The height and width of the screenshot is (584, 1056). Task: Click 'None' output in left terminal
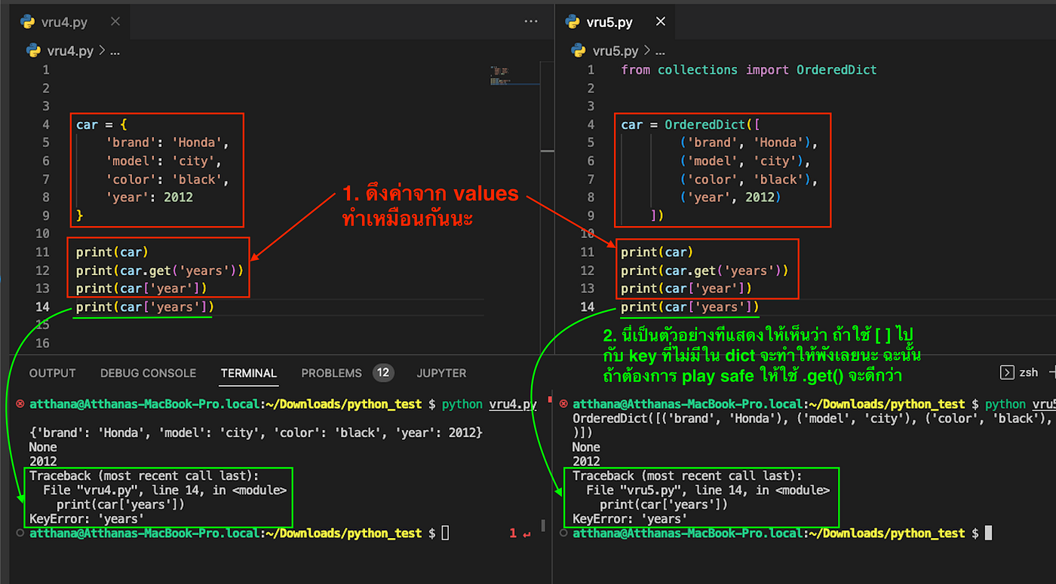[43, 447]
